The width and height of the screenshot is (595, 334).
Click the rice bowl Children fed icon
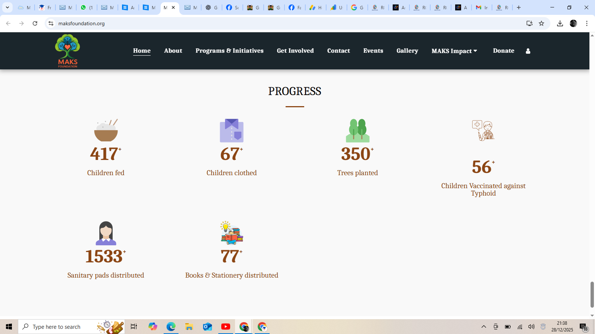pyautogui.click(x=106, y=130)
